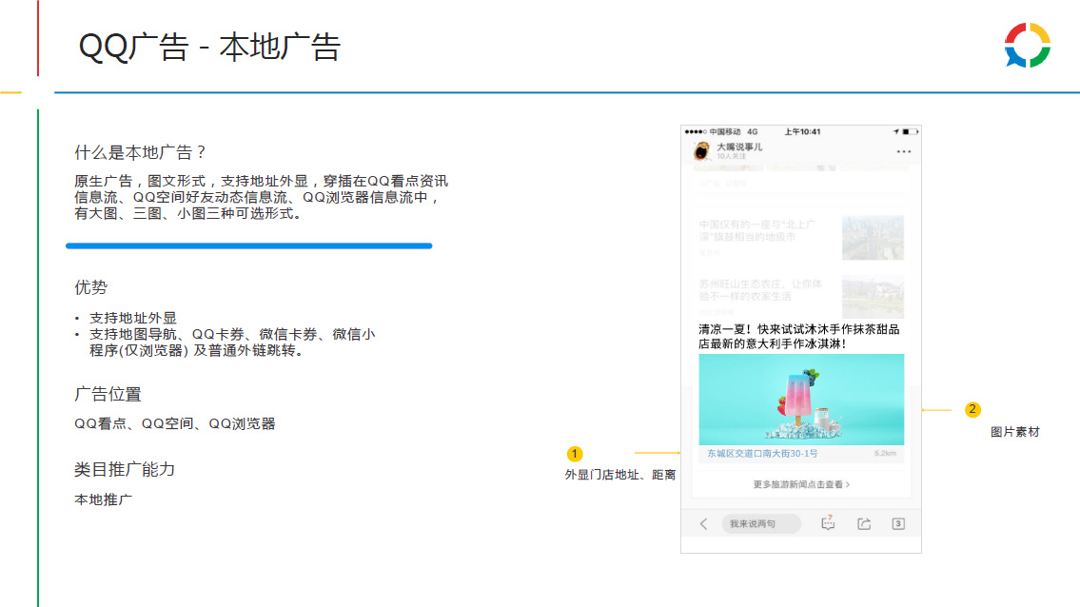Click the 大嘴说事儿 account name
The width and height of the screenshot is (1080, 607).
(x=739, y=147)
